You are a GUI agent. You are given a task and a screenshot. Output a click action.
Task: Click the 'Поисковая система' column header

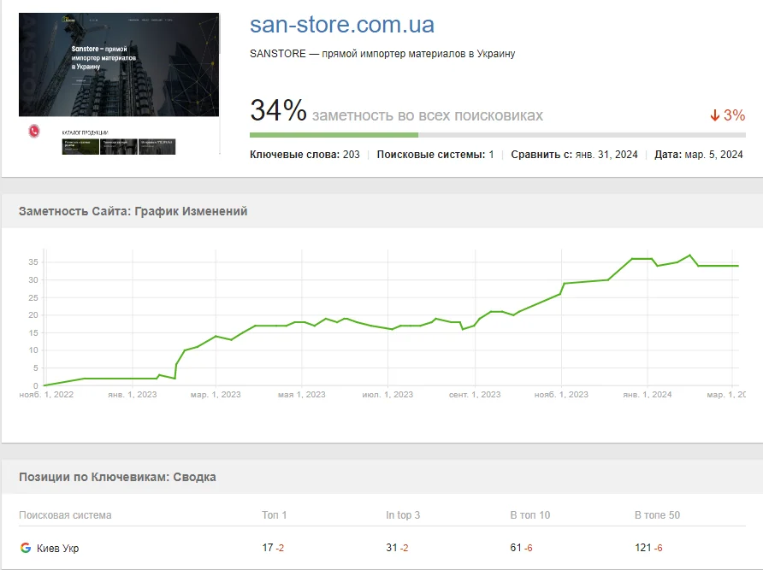pos(65,515)
